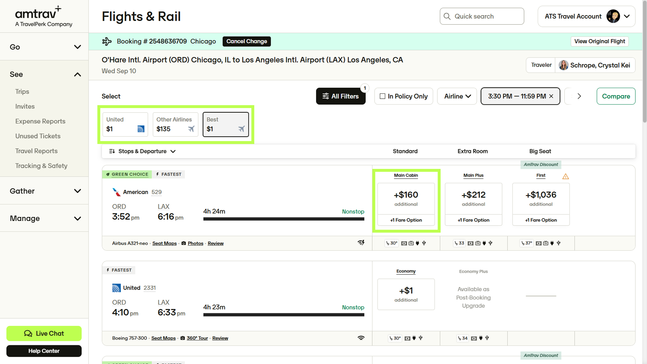Screen dimensions: 647x364
Task: Click the airplane icon beside Booking number
Action: tap(107, 41)
